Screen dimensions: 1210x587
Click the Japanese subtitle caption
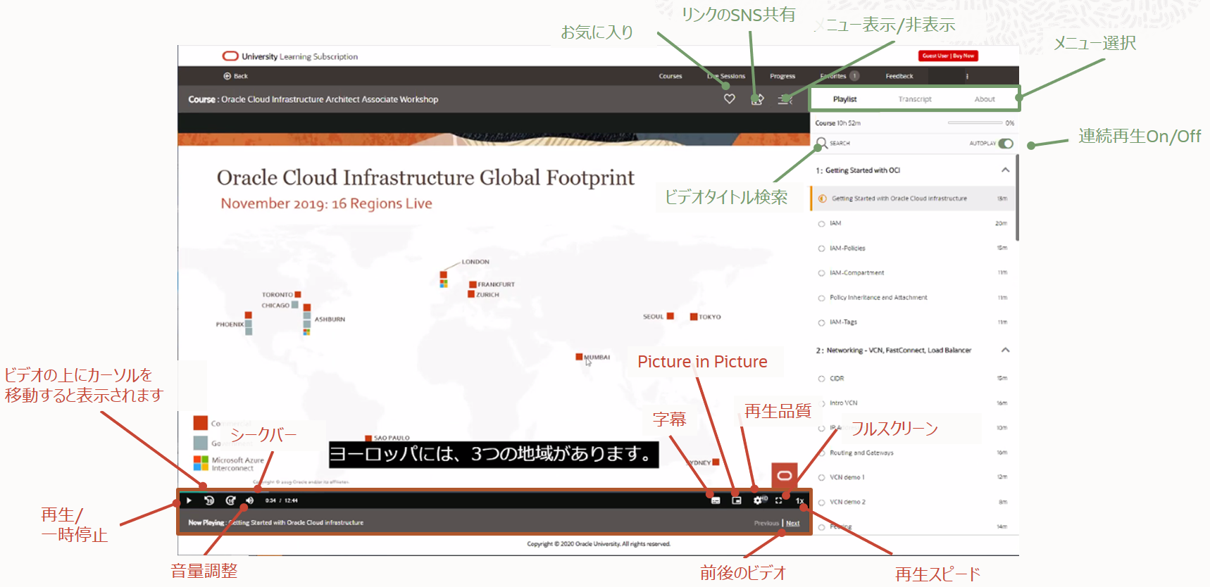[x=494, y=454]
